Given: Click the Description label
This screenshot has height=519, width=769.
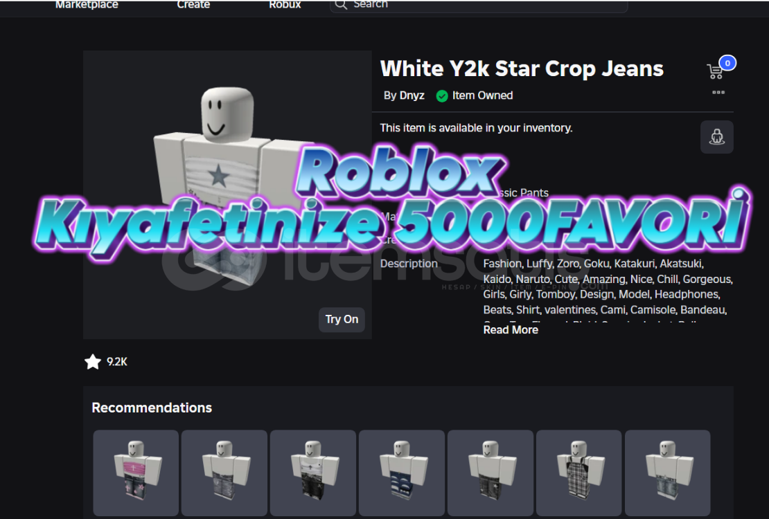Looking at the screenshot, I should (409, 264).
